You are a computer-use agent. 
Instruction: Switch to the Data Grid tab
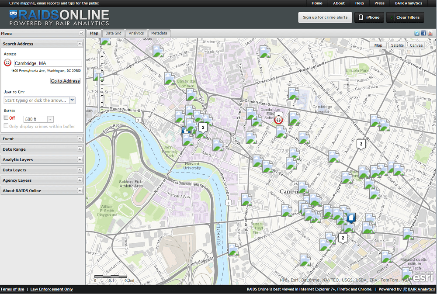point(113,33)
